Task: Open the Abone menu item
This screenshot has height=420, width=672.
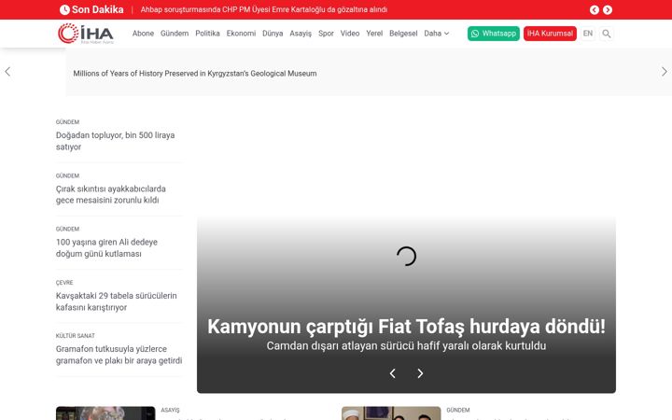Action: (143, 34)
